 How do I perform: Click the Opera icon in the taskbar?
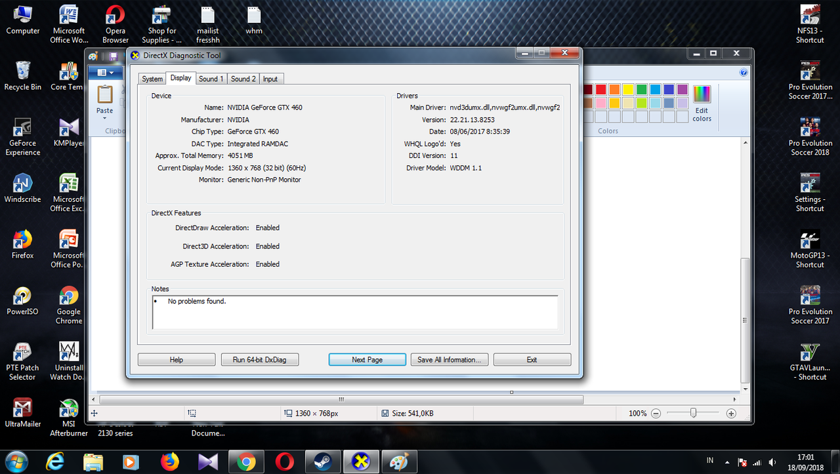284,462
